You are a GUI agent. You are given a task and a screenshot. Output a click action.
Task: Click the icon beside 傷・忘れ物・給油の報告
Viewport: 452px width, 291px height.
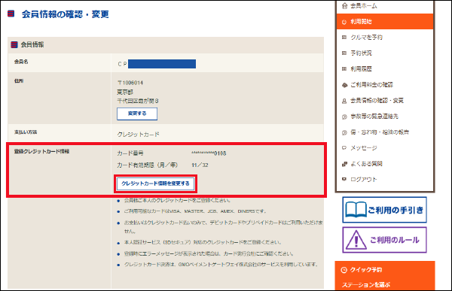pyautogui.click(x=344, y=132)
